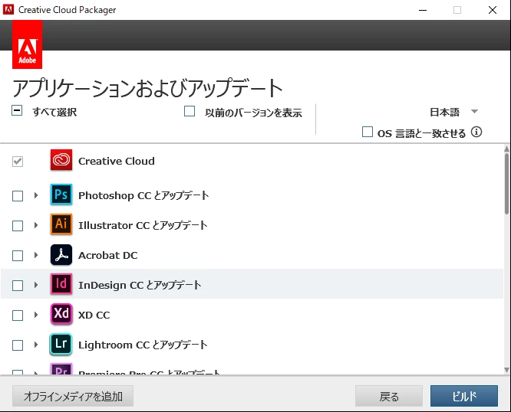Image resolution: width=511 pixels, height=412 pixels.
Task: Select the Illustrator CC とアップデート label
Action: tap(143, 225)
